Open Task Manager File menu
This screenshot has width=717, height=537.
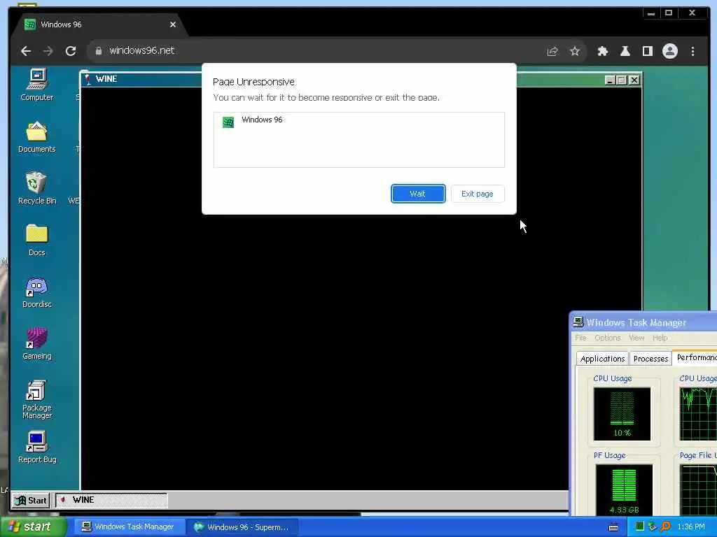[580, 338]
